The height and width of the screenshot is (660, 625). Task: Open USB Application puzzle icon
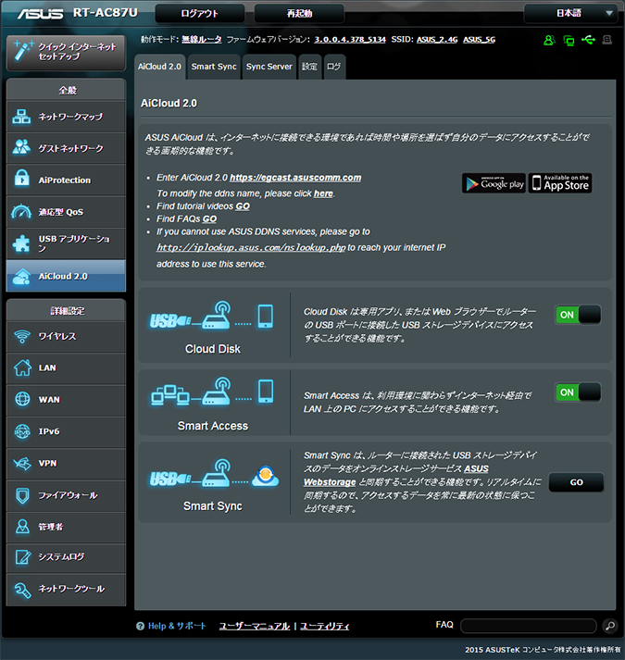point(21,243)
